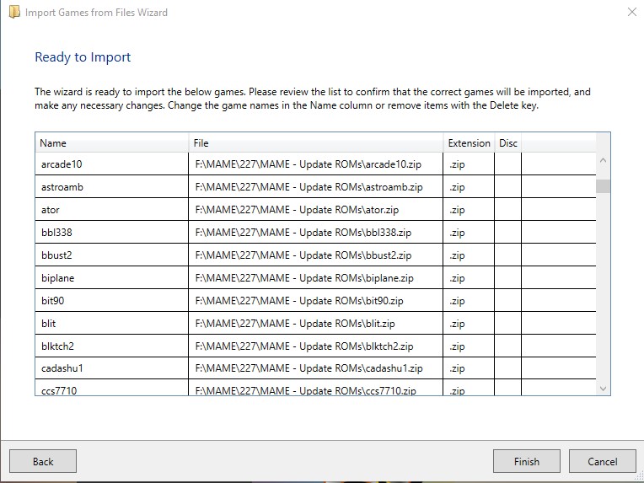The image size is (644, 483).
Task: Click the Disc cell for the ator row
Action: pyautogui.click(x=507, y=210)
